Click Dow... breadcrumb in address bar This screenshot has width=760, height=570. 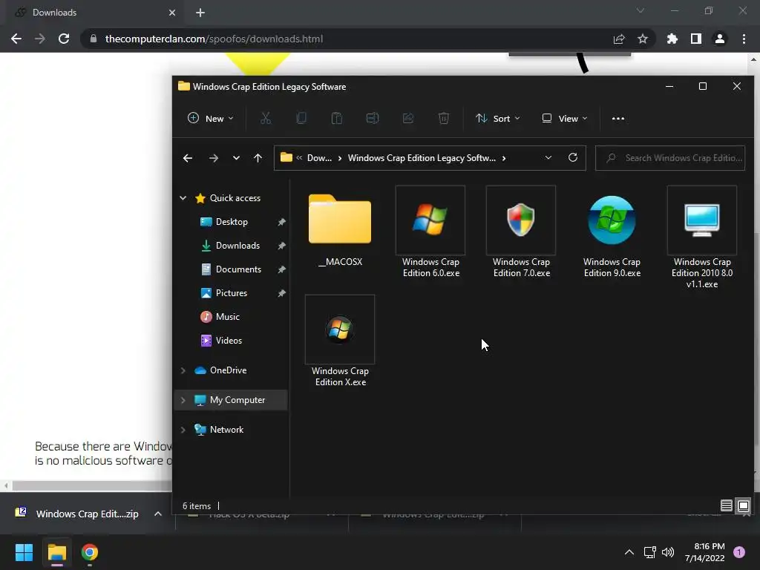point(319,158)
